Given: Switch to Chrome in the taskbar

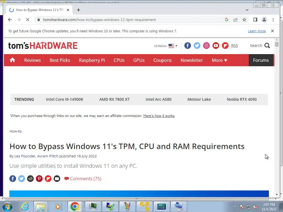Looking at the screenshot, I should [x=75, y=206].
